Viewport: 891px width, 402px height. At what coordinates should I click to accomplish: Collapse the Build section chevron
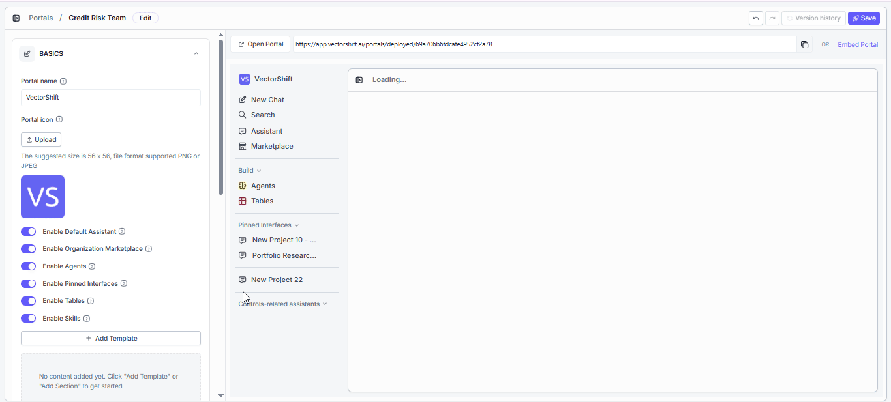[x=259, y=170]
